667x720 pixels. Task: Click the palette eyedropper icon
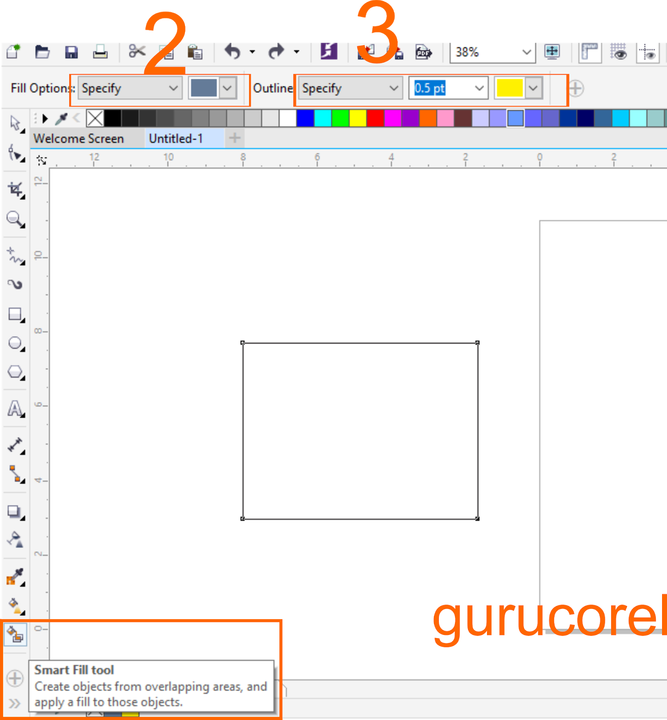[x=61, y=119]
